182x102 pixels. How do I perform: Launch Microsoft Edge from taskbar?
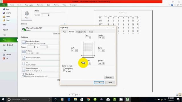[69, 99]
